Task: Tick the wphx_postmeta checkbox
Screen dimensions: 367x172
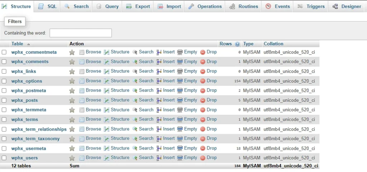Action: pos(4,90)
